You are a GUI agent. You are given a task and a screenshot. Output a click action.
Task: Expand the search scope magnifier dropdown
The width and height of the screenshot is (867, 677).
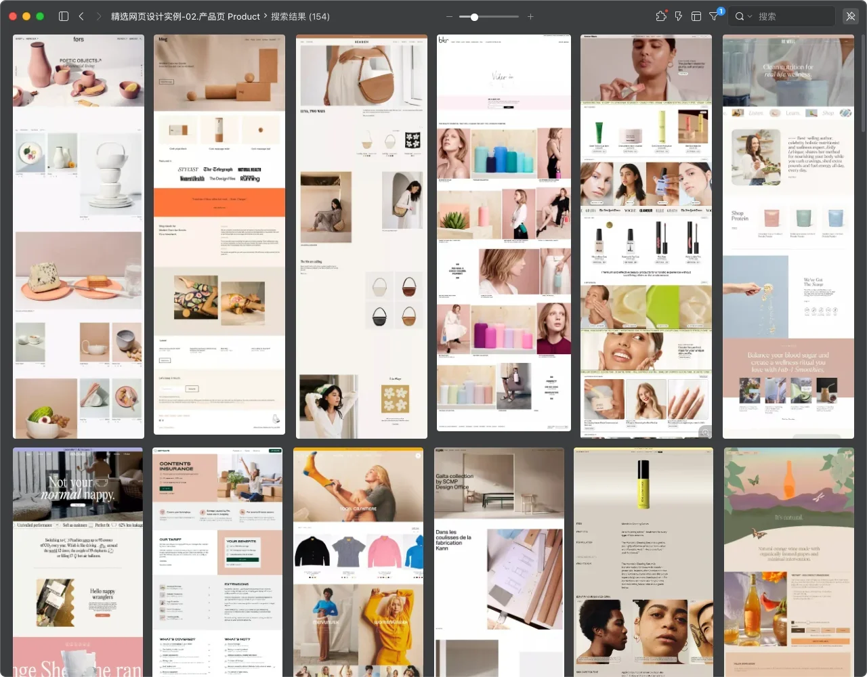pos(743,16)
